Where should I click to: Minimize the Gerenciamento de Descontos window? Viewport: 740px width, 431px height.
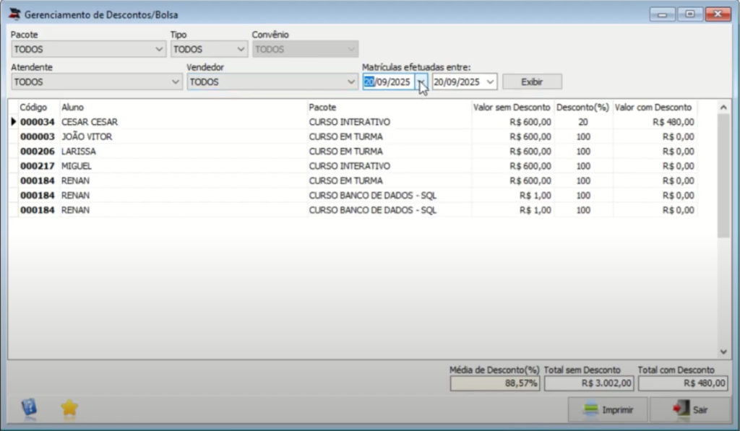point(662,14)
